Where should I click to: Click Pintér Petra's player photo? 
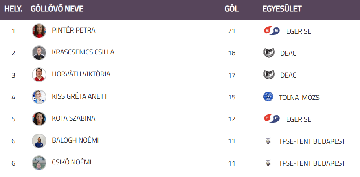click(39, 31)
